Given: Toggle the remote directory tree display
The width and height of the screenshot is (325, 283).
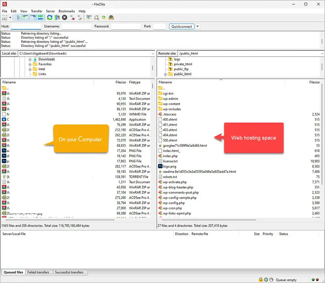Looking at the screenshot, I should coord(33,18).
